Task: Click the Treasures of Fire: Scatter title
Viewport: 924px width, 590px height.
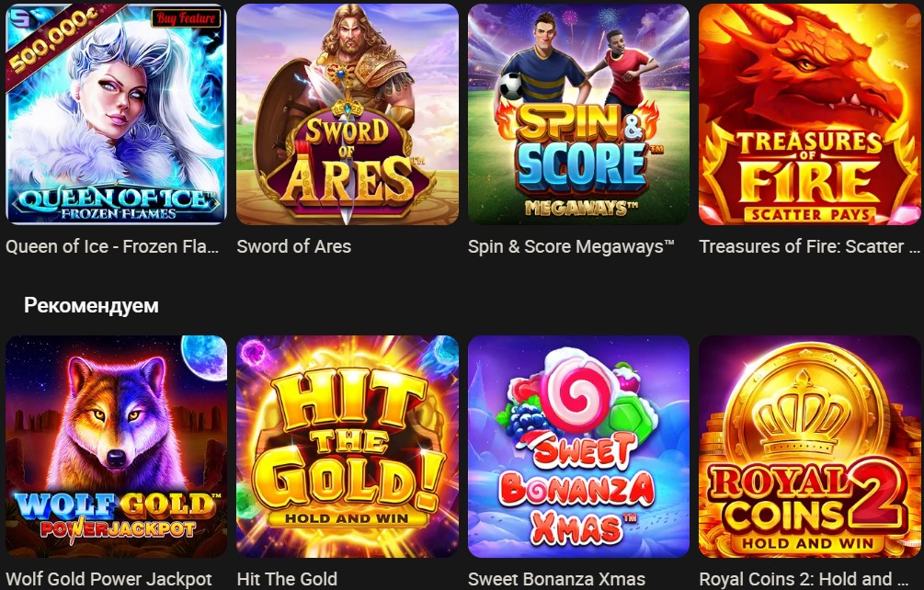Action: point(809,246)
